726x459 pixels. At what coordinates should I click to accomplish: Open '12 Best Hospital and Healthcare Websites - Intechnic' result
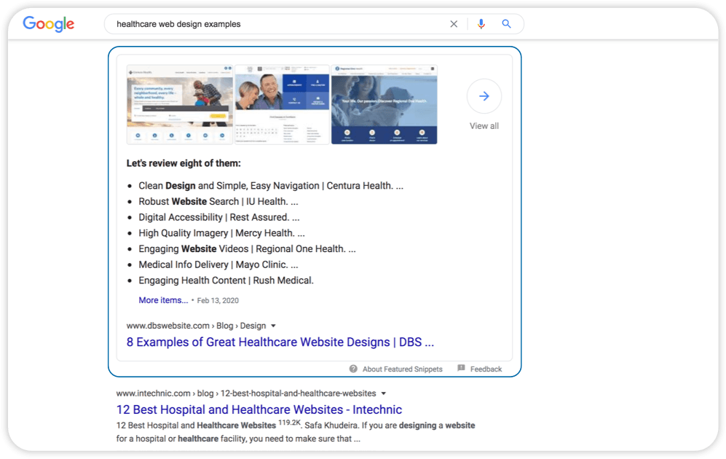[259, 409]
